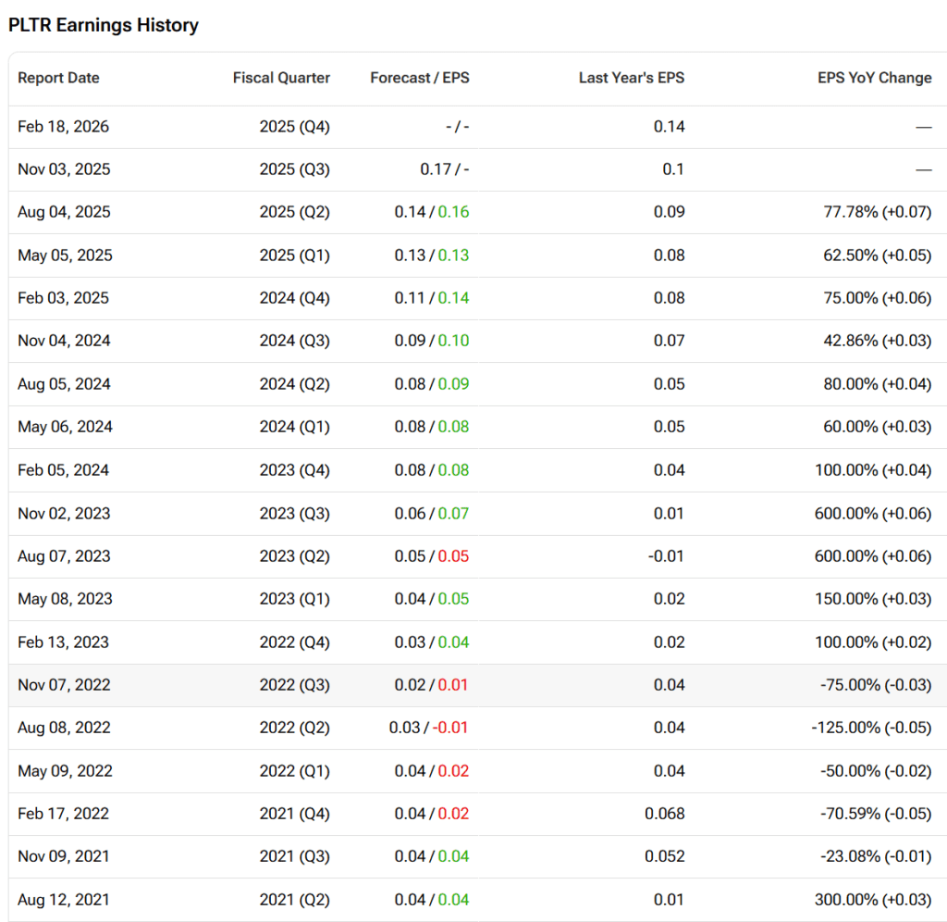Click the 77.78% (+0.07) YoY change
The width and height of the screenshot is (947, 922).
click(x=871, y=212)
